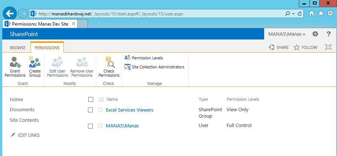Switch to the BROWSE ribbon tab
Image resolution: width=337 pixels, height=156 pixels.
click(x=18, y=48)
